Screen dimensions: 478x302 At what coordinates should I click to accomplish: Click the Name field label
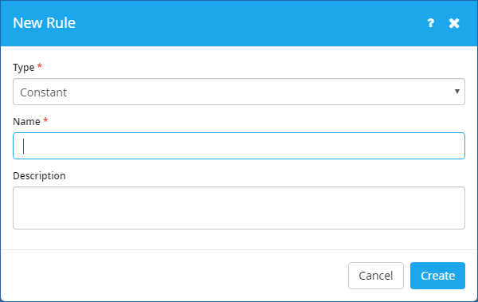[x=26, y=122]
